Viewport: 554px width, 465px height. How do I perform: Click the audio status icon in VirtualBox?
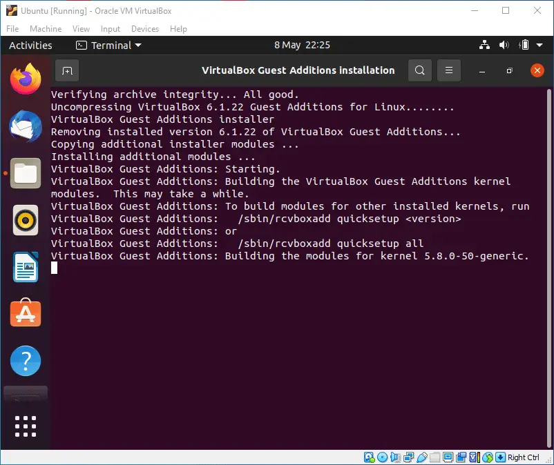coord(395,457)
